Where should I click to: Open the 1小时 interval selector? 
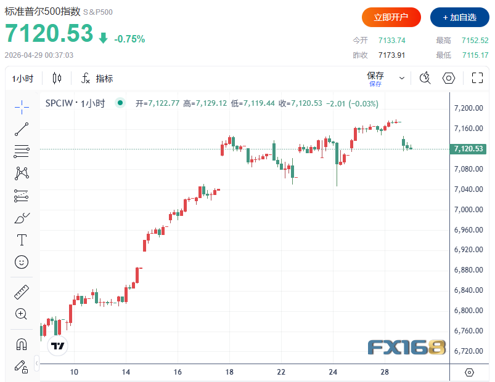click(x=23, y=78)
